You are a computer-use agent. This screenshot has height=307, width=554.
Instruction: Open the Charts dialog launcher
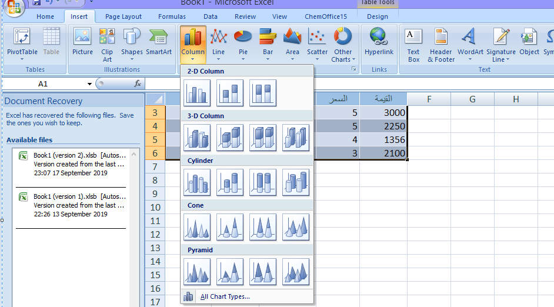pos(353,69)
